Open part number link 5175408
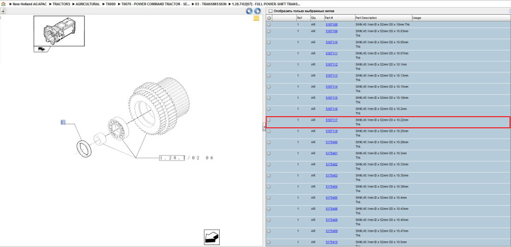 (332, 220)
